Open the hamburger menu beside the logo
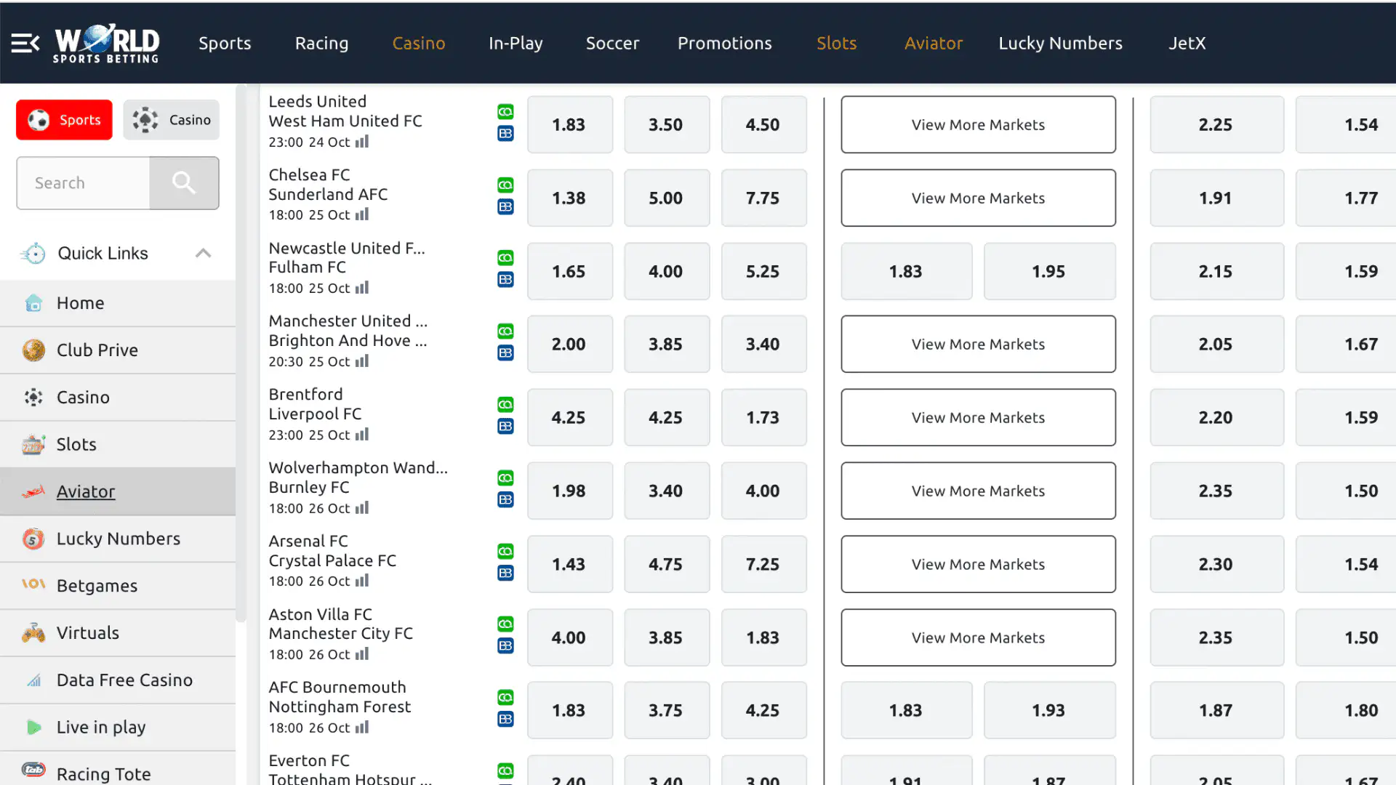The height and width of the screenshot is (785, 1396). (25, 44)
